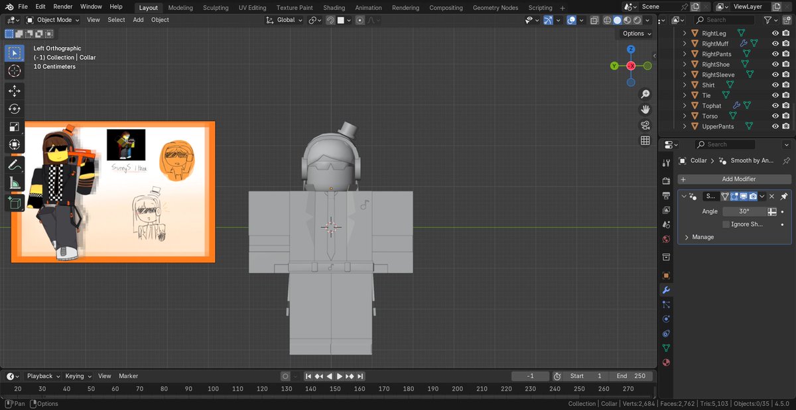Hide the Shirt object in outliner
Image resolution: width=796 pixels, height=410 pixels.
pyautogui.click(x=775, y=85)
